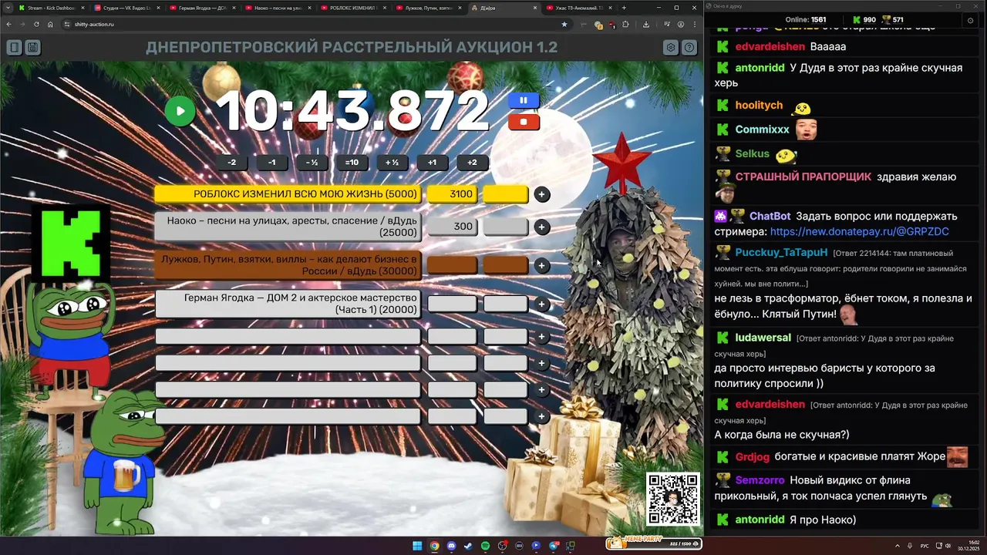Stop the timer with the red button
This screenshot has width=987, height=555.
(x=524, y=121)
